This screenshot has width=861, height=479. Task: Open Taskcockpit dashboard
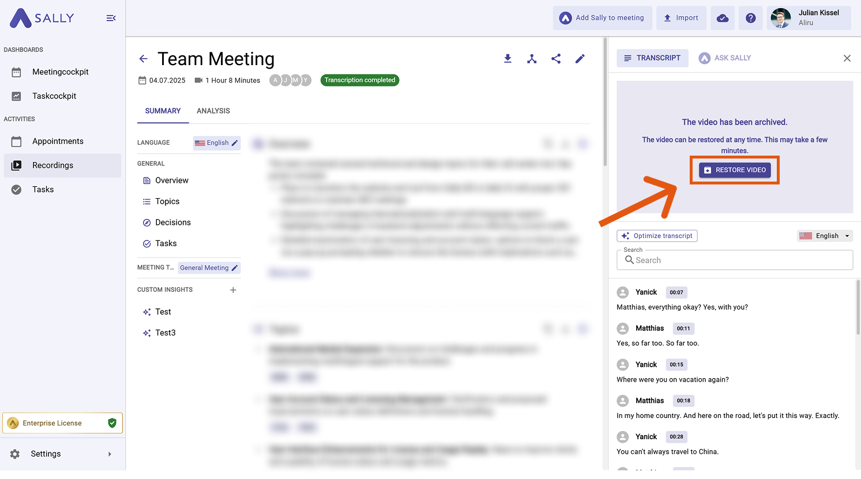(x=54, y=96)
